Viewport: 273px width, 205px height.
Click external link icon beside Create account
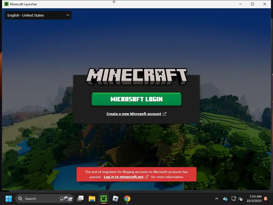(x=164, y=114)
